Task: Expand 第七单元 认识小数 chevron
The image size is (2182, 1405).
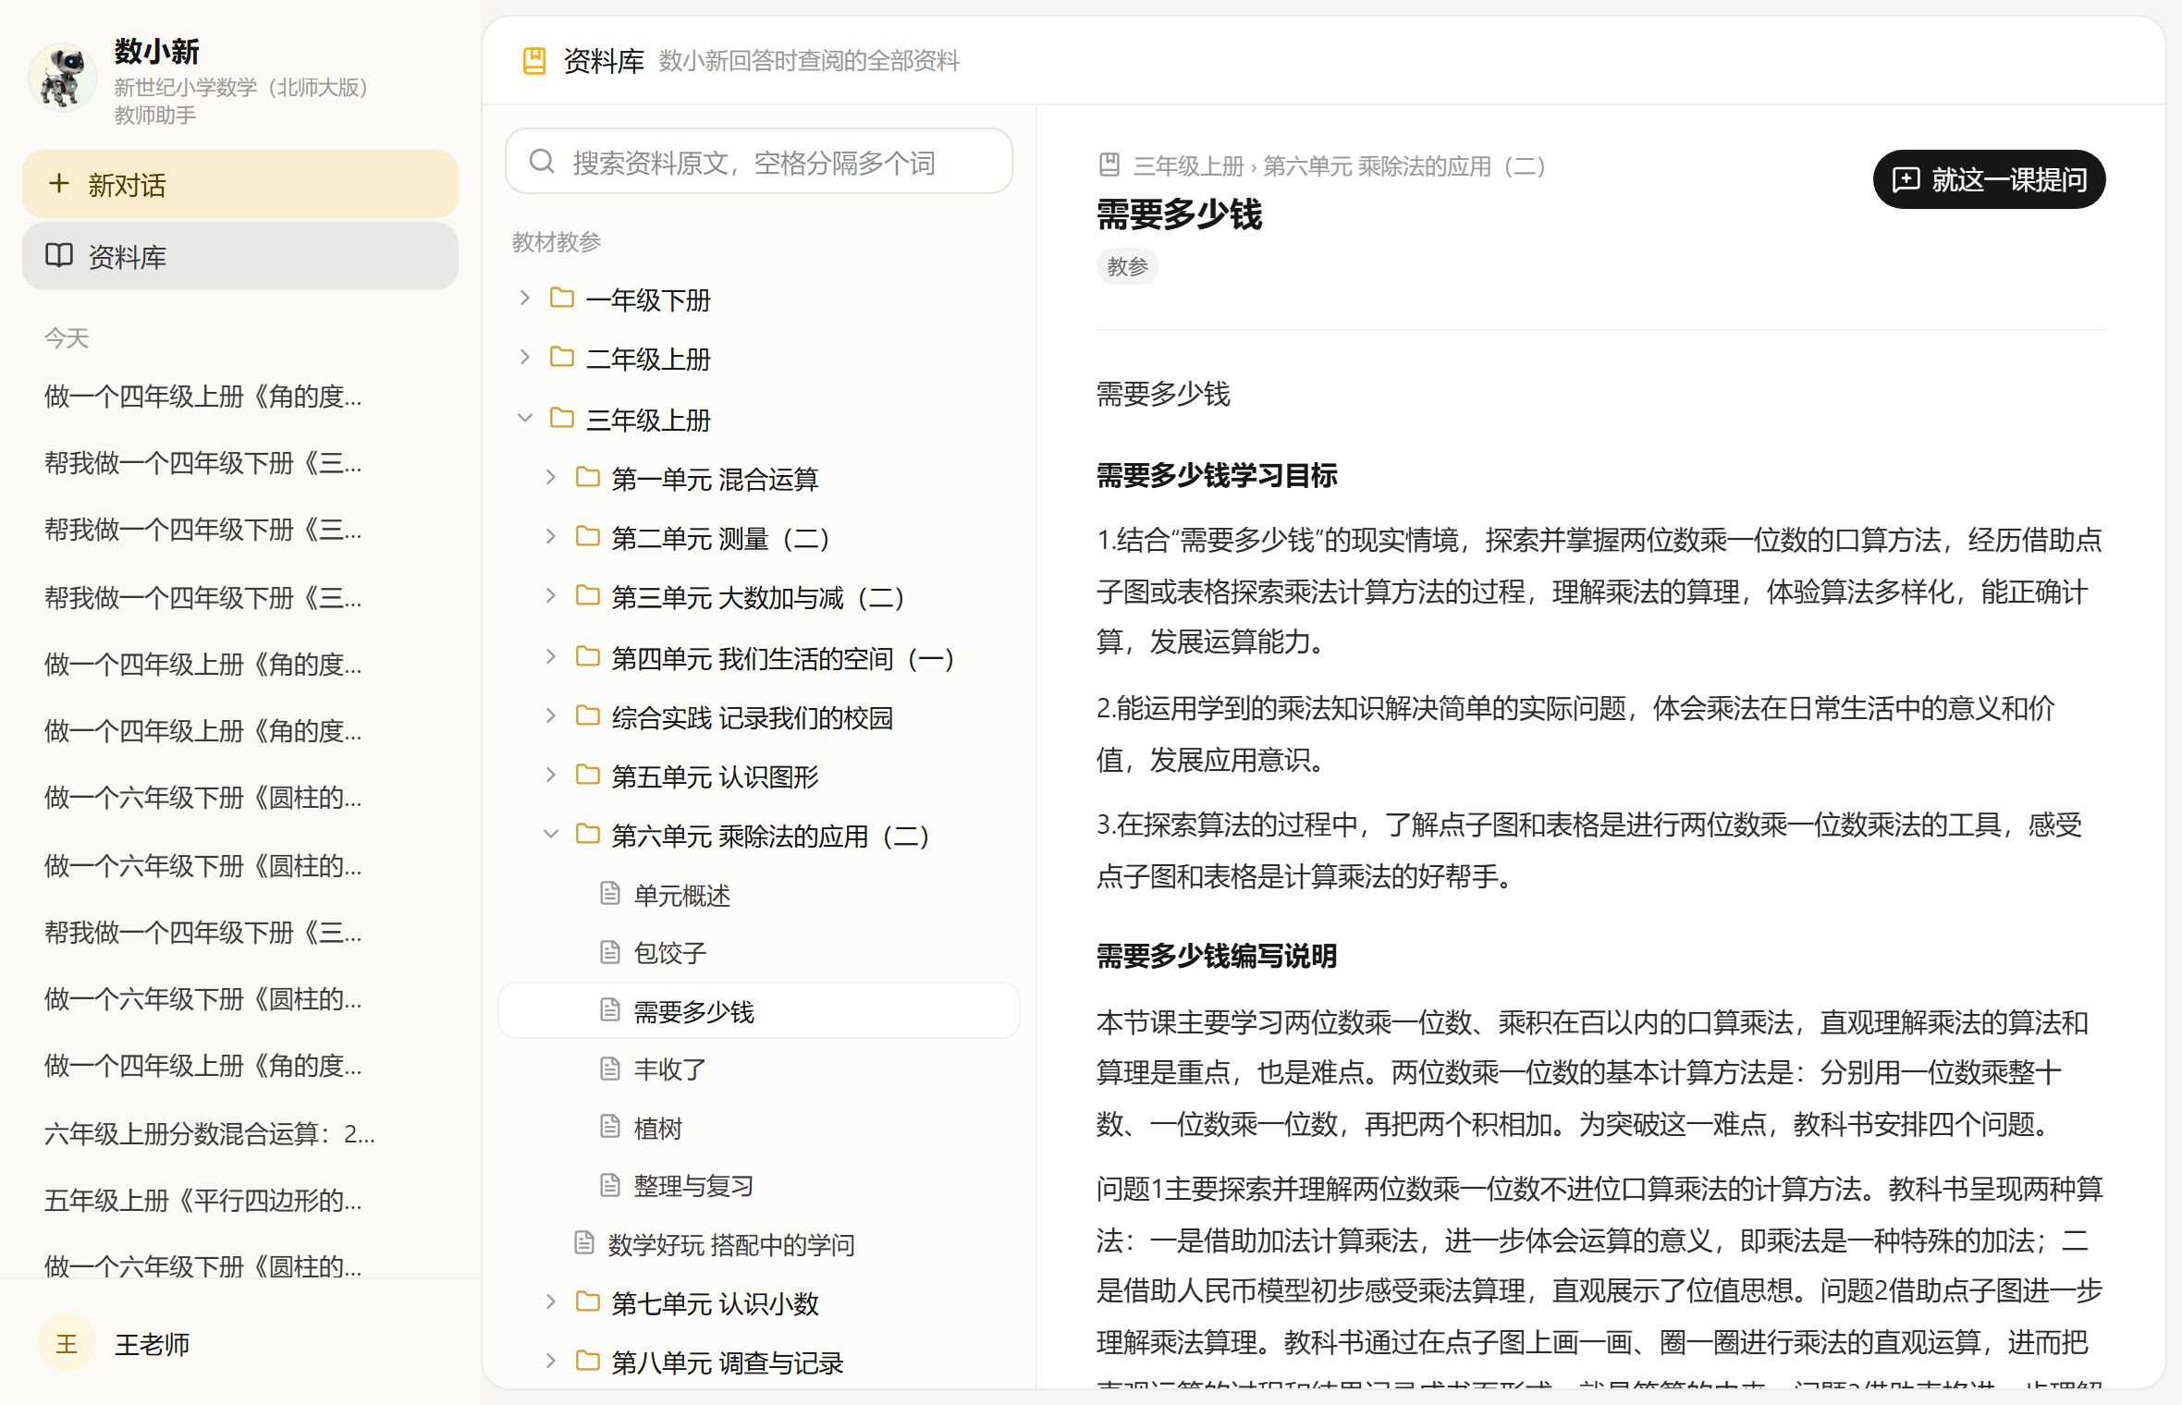Action: pos(551,1301)
